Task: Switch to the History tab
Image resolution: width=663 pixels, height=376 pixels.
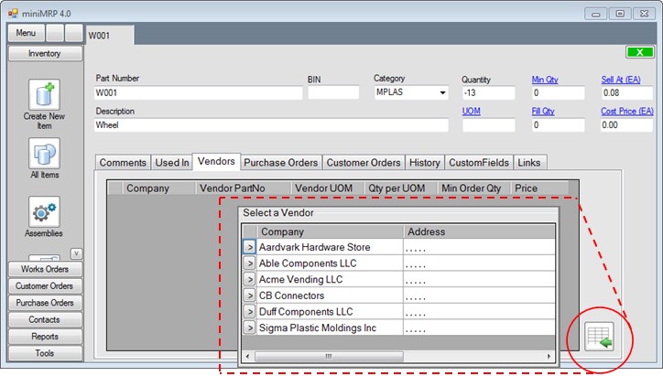Action: [424, 162]
